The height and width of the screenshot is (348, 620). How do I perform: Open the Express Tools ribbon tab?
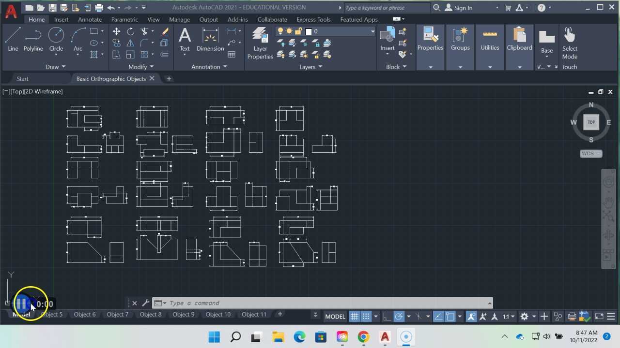tap(313, 19)
